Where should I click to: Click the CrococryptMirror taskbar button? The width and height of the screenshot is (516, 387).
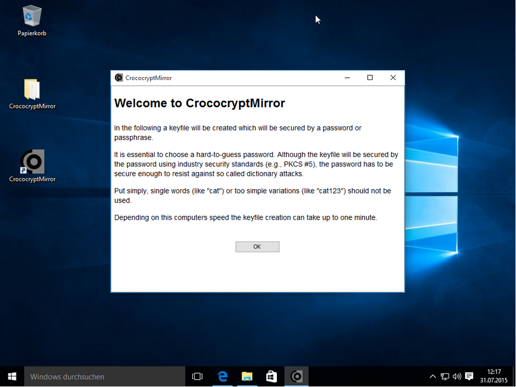click(296, 377)
